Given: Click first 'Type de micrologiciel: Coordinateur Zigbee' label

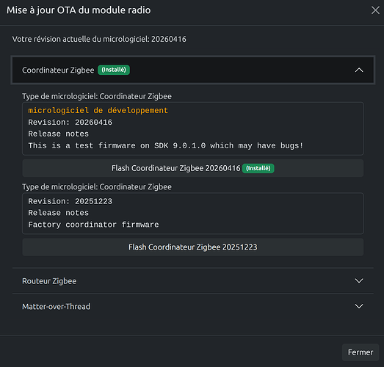Looking at the screenshot, I should pyautogui.click(x=97, y=96).
